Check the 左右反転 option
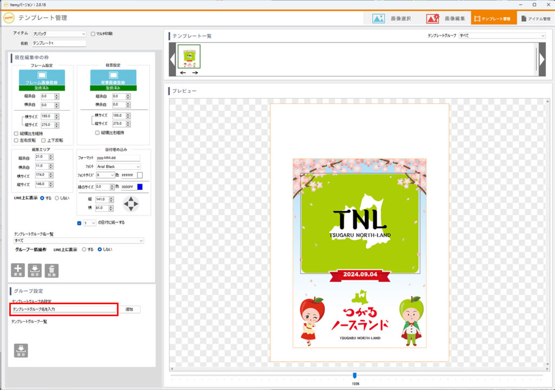 [x=16, y=140]
